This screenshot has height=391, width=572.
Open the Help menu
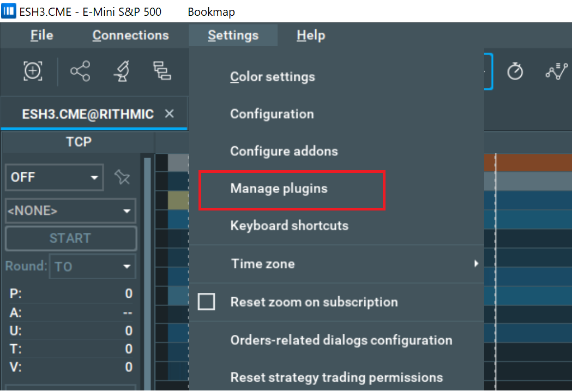tap(311, 35)
